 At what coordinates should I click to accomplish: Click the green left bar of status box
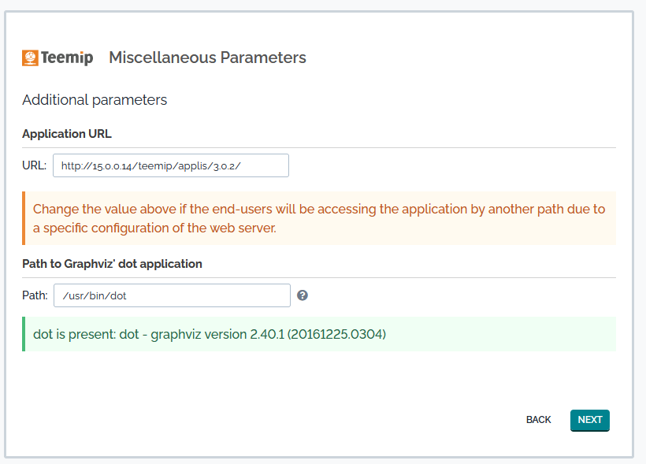click(24, 334)
